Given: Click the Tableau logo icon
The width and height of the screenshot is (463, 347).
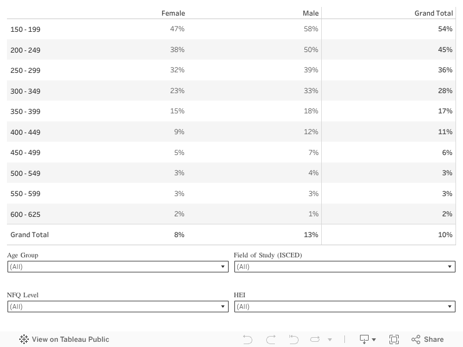Looking at the screenshot, I should (x=24, y=339).
